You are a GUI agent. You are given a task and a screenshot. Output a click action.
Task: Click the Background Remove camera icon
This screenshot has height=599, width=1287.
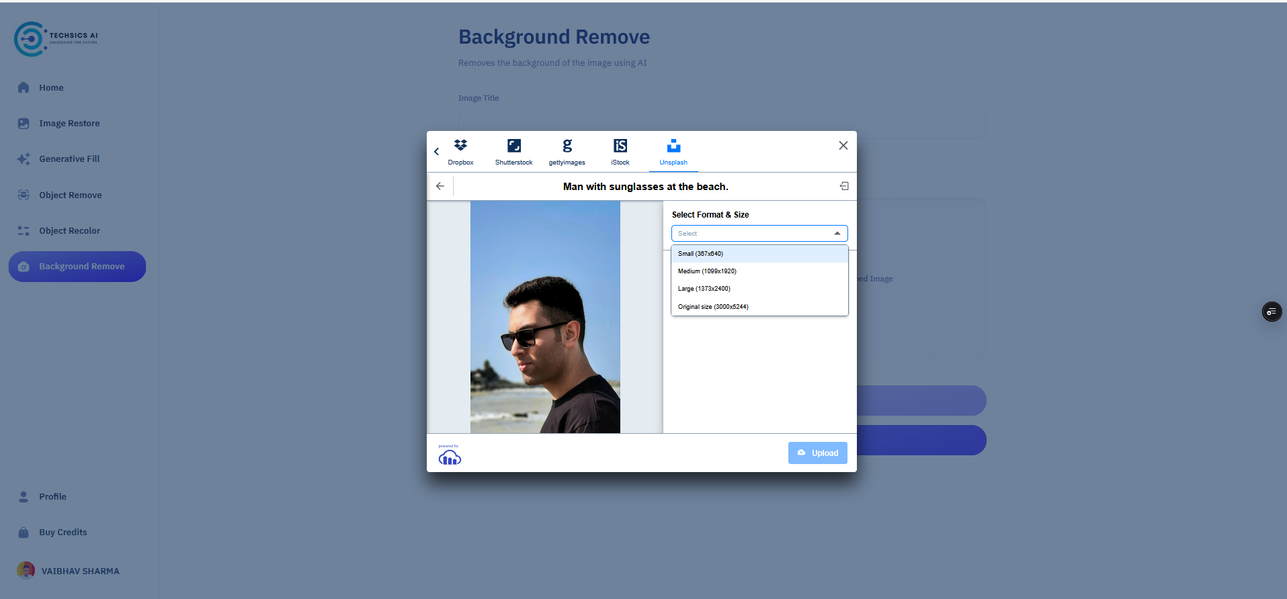click(24, 267)
